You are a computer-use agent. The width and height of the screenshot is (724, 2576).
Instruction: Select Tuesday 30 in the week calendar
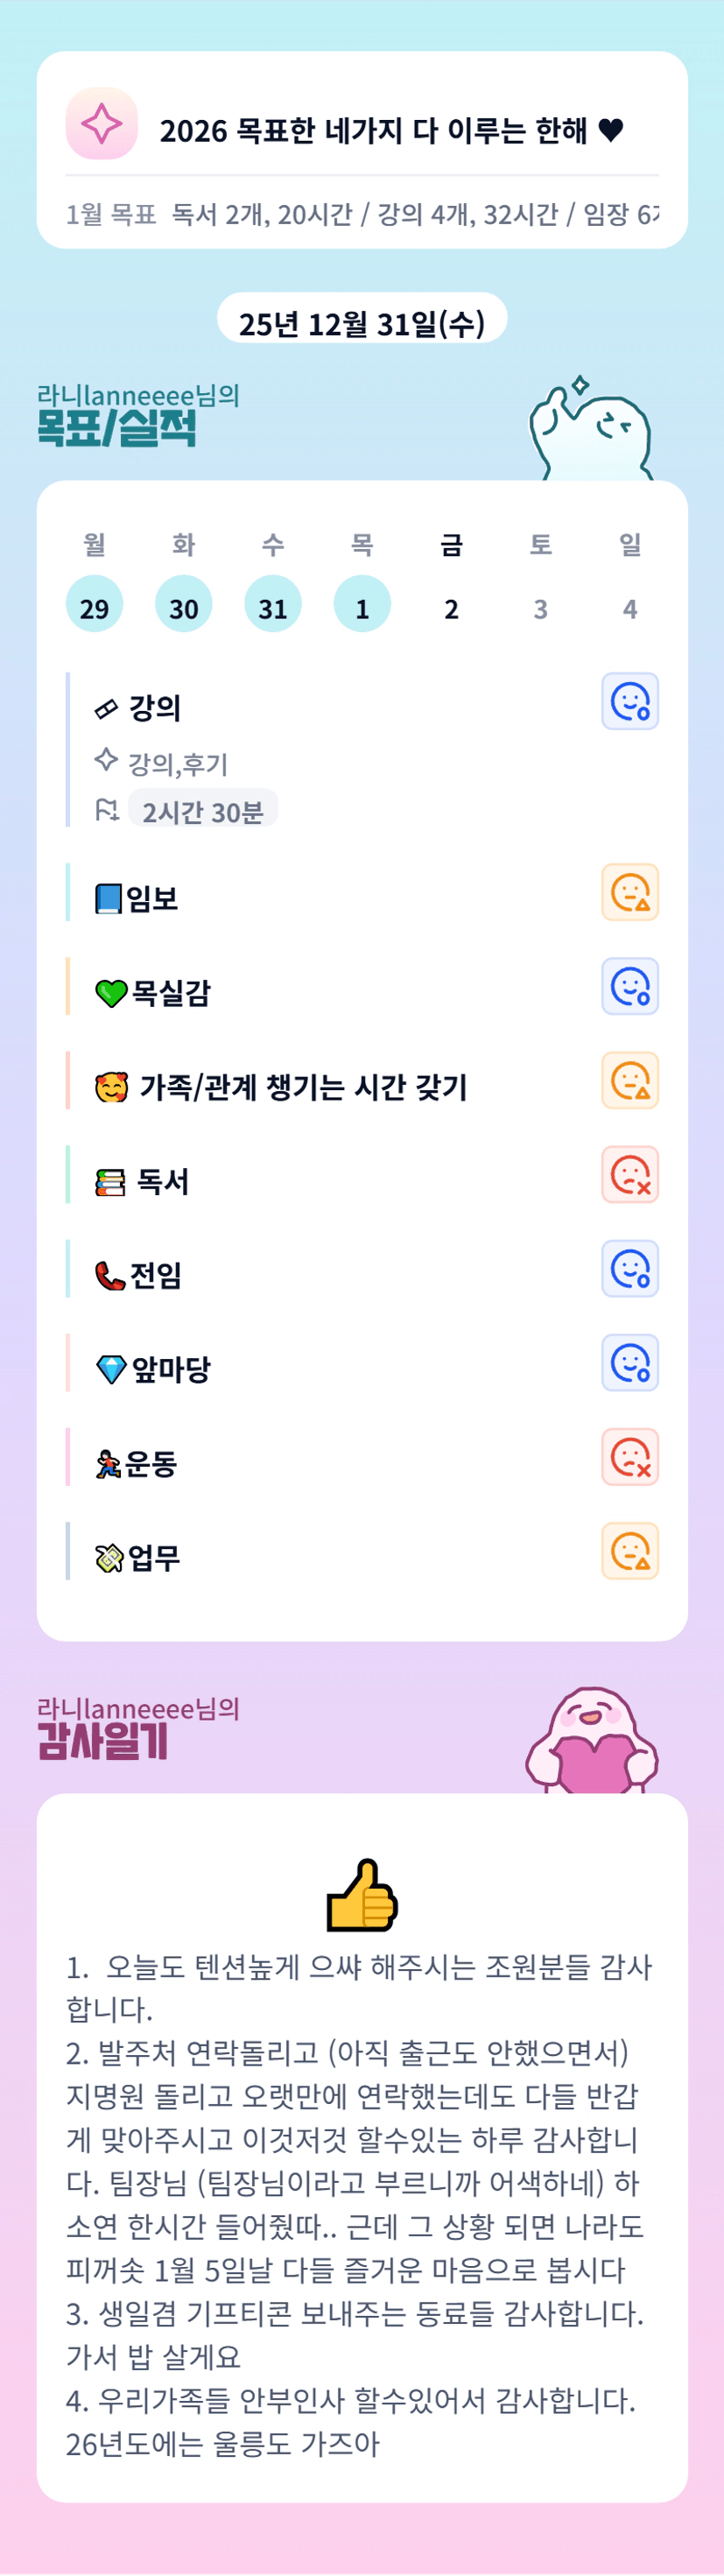tap(183, 605)
